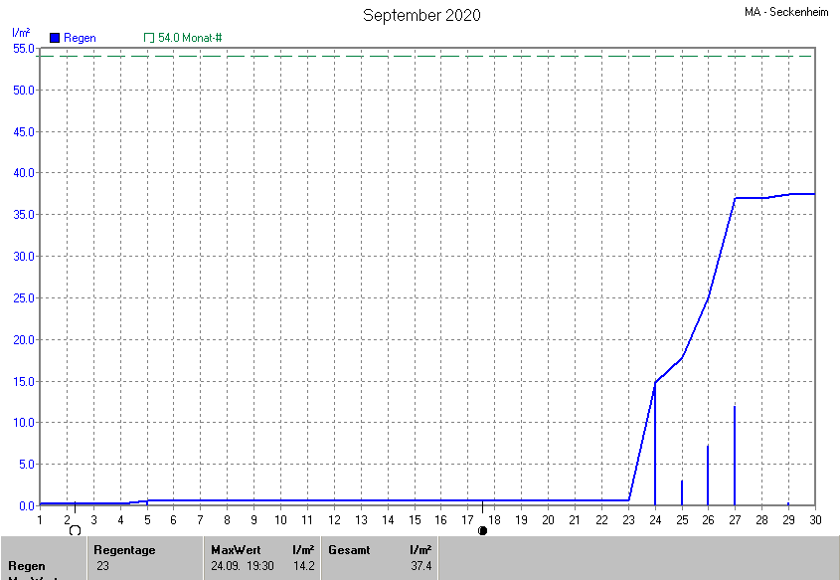Click the rain bar at day 24
The height and width of the screenshot is (580, 840).
pyautogui.click(x=655, y=444)
